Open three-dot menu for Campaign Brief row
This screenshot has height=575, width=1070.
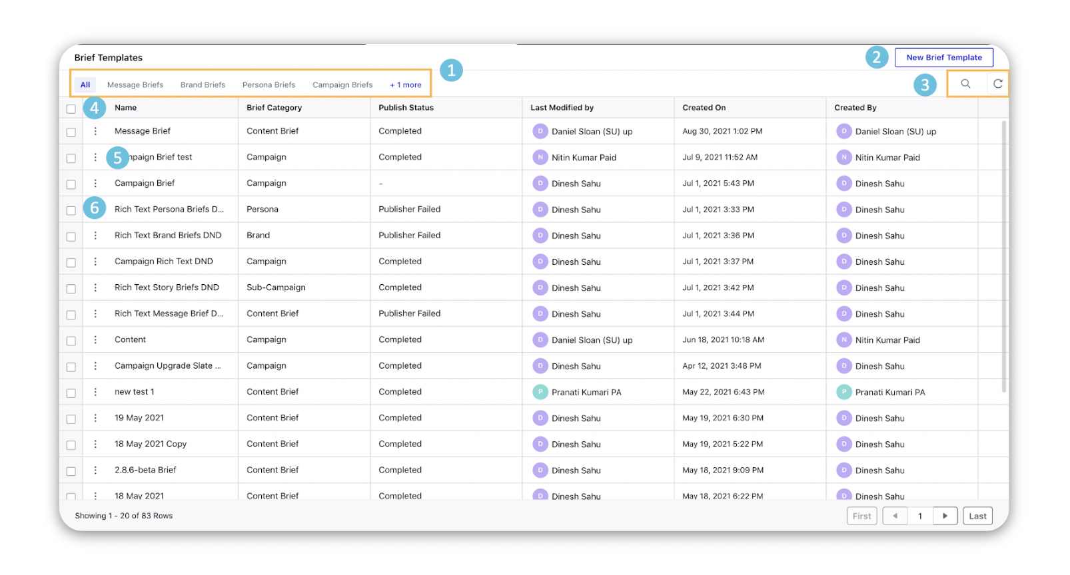[x=95, y=183]
